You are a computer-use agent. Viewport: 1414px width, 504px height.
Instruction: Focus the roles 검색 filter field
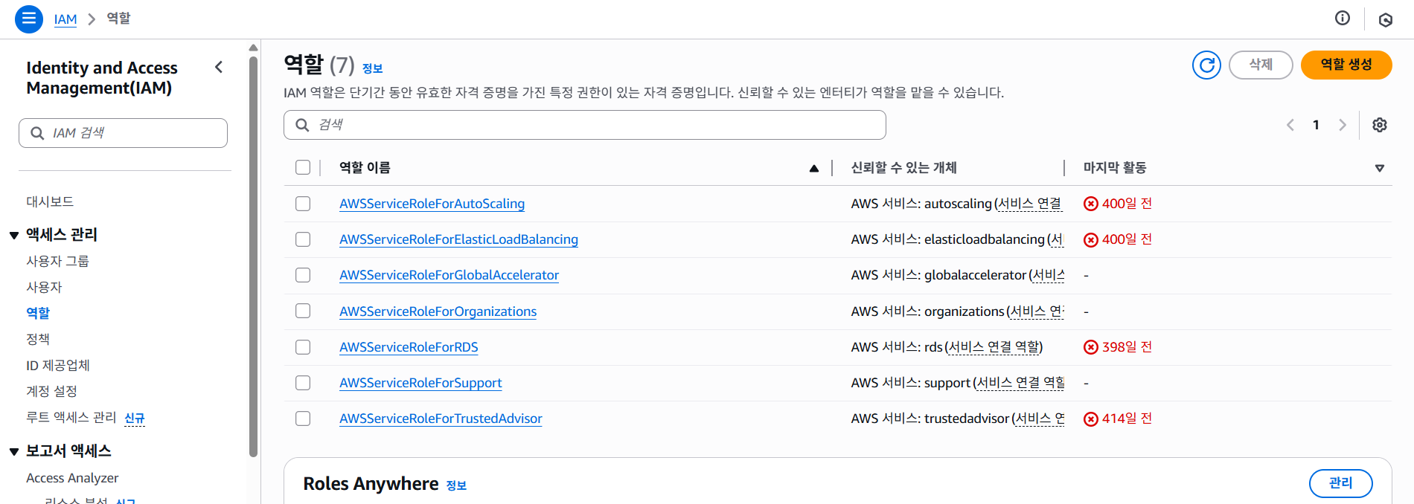click(584, 125)
